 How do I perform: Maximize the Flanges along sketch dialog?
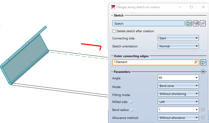(191, 7)
